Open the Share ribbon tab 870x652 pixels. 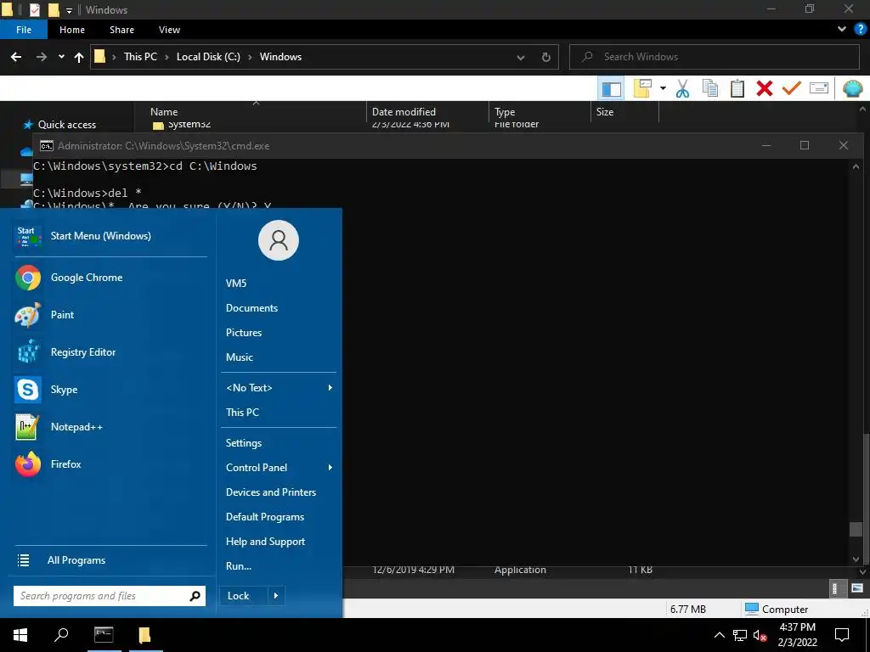(x=121, y=30)
